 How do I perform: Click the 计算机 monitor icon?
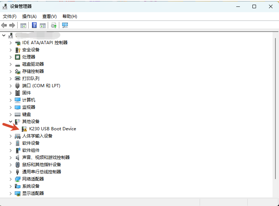[18, 100]
